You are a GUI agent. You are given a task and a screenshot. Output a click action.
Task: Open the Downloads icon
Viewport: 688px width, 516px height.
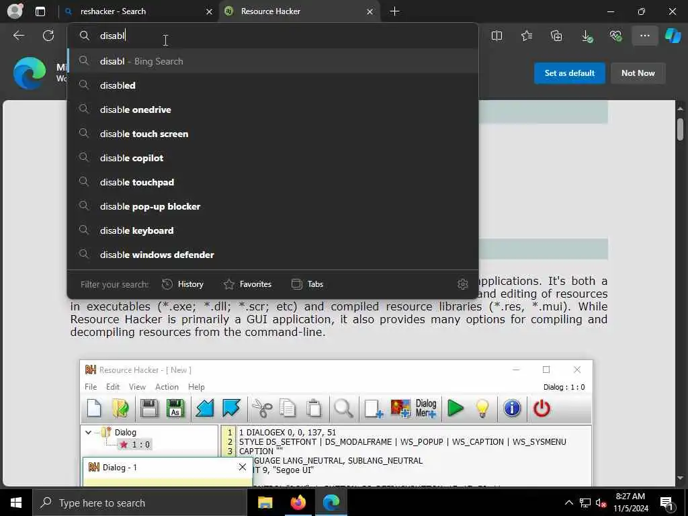point(587,36)
